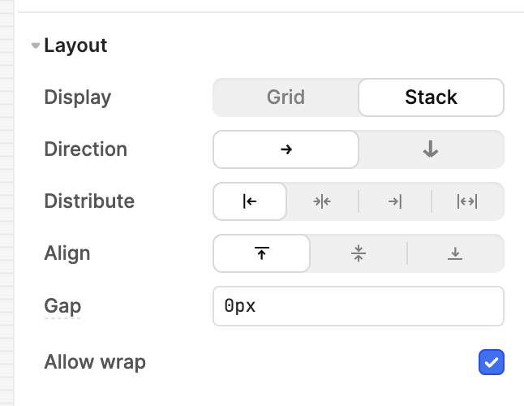524x406 pixels.
Task: Distribute items to start
Action: click(250, 201)
